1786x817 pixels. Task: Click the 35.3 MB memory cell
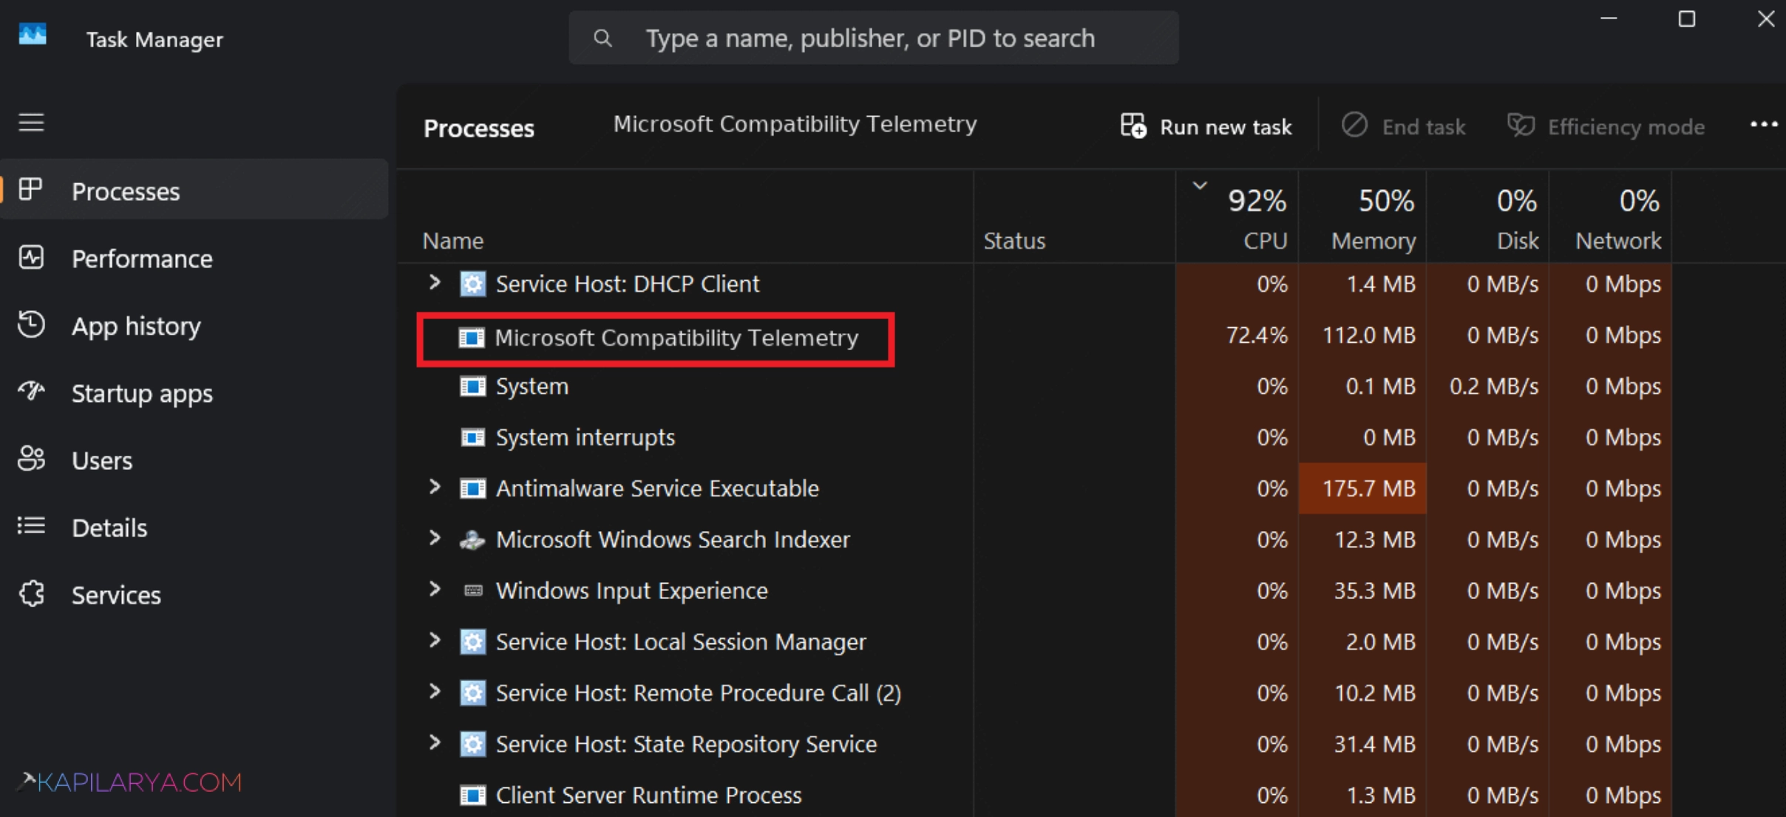click(x=1362, y=590)
